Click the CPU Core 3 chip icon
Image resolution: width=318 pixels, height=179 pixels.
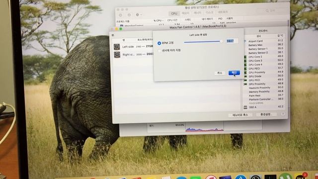245,61
